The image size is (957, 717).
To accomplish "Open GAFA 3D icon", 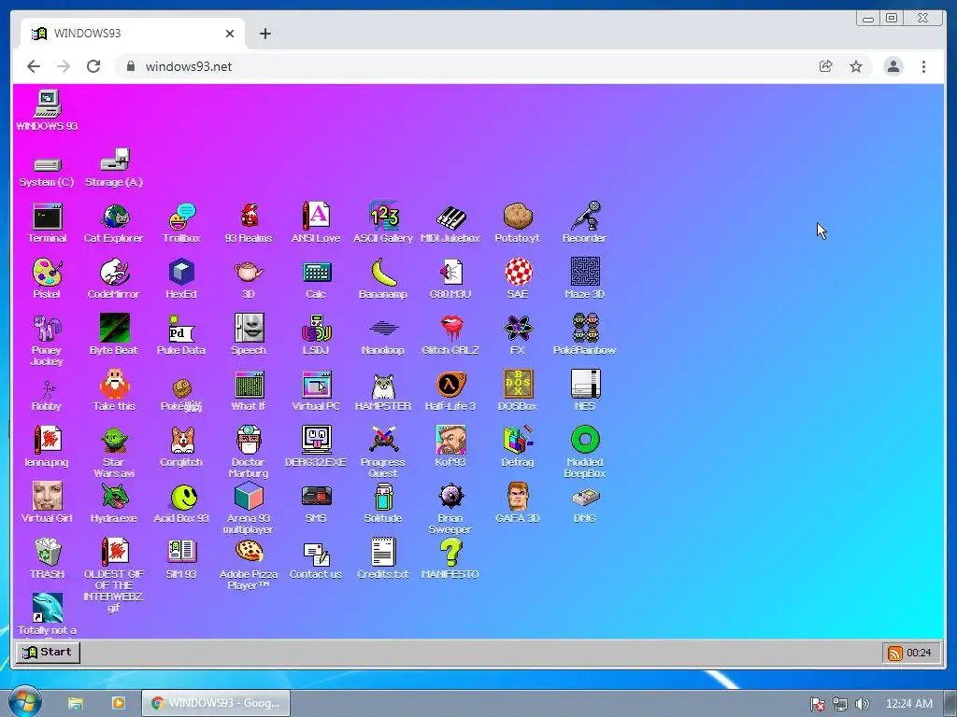I will (518, 497).
